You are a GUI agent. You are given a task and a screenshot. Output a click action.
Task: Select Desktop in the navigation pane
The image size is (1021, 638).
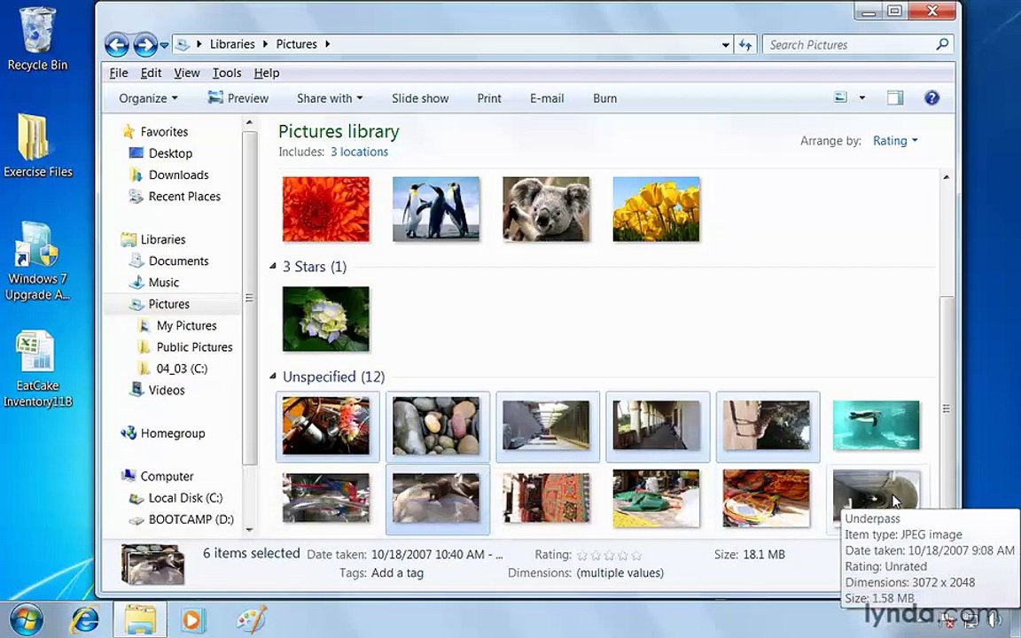click(x=170, y=153)
